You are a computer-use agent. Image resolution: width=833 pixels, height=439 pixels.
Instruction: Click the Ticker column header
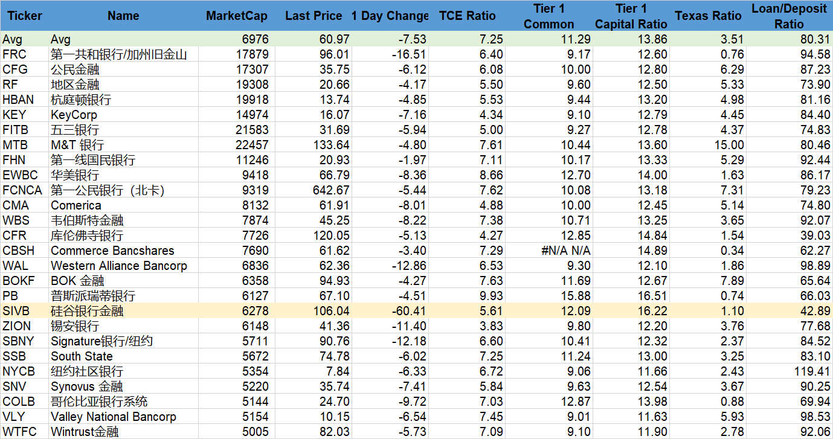25,16
